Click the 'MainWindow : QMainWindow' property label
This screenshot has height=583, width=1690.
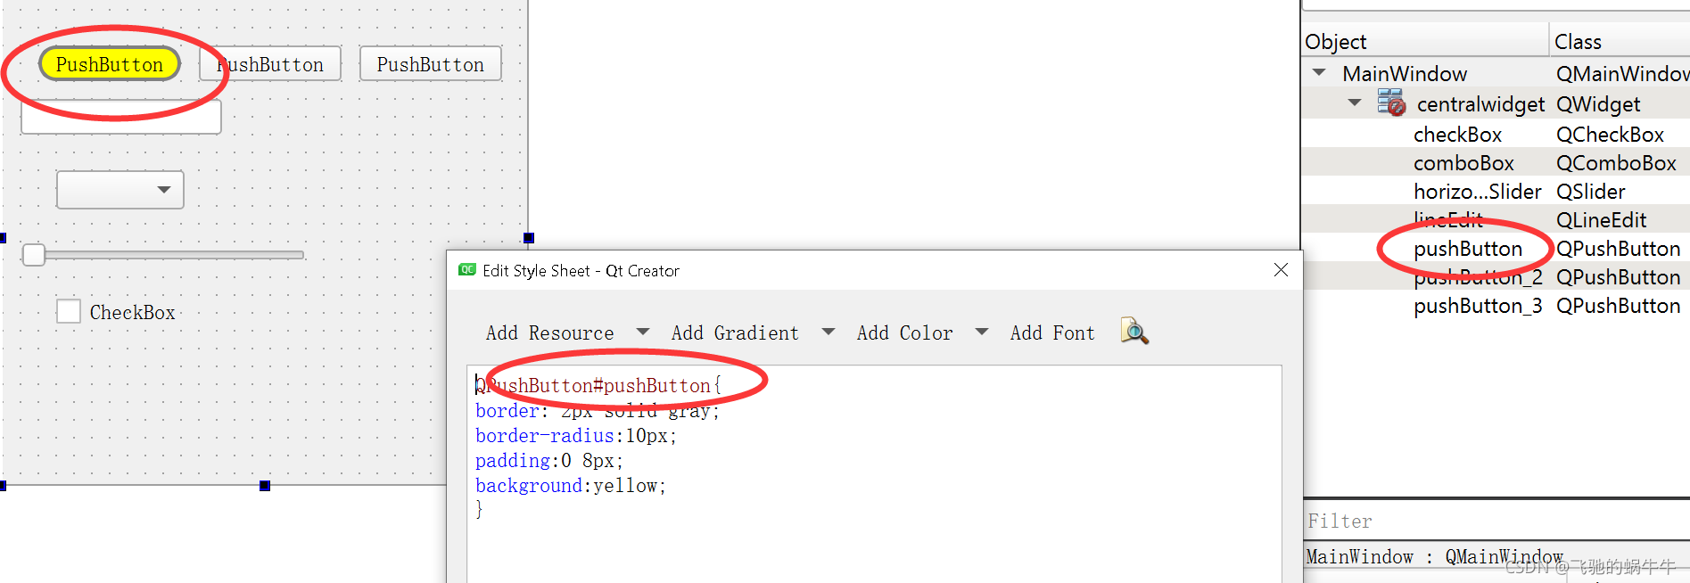coord(1434,557)
